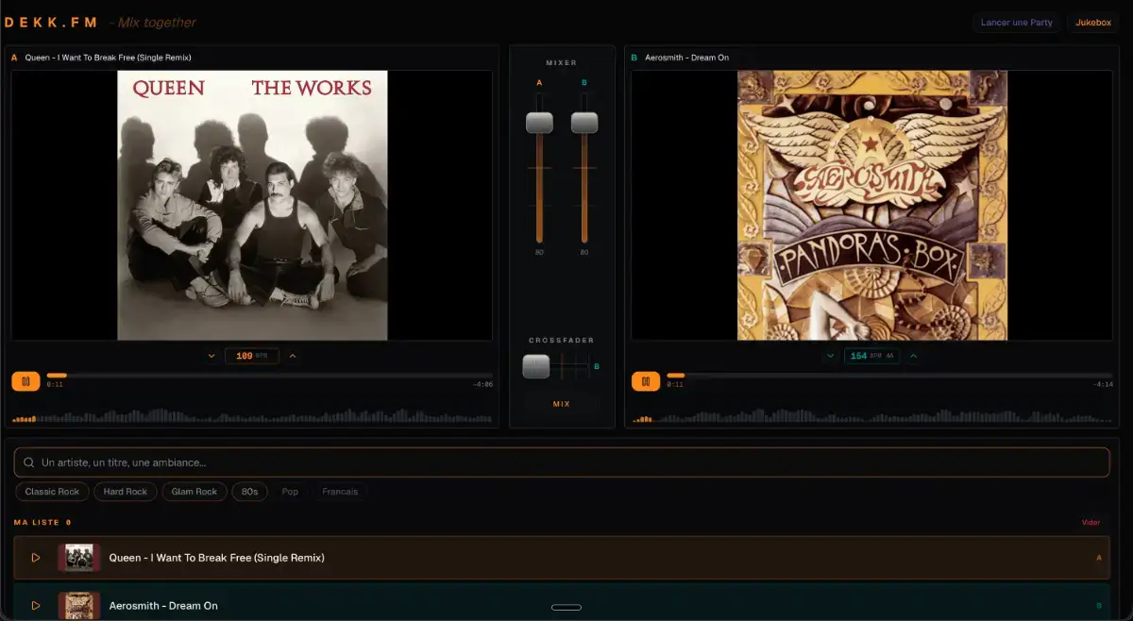Viewport: 1133px width, 621px height.
Task: Click the DEKK.FM logo
Action: coord(51,23)
